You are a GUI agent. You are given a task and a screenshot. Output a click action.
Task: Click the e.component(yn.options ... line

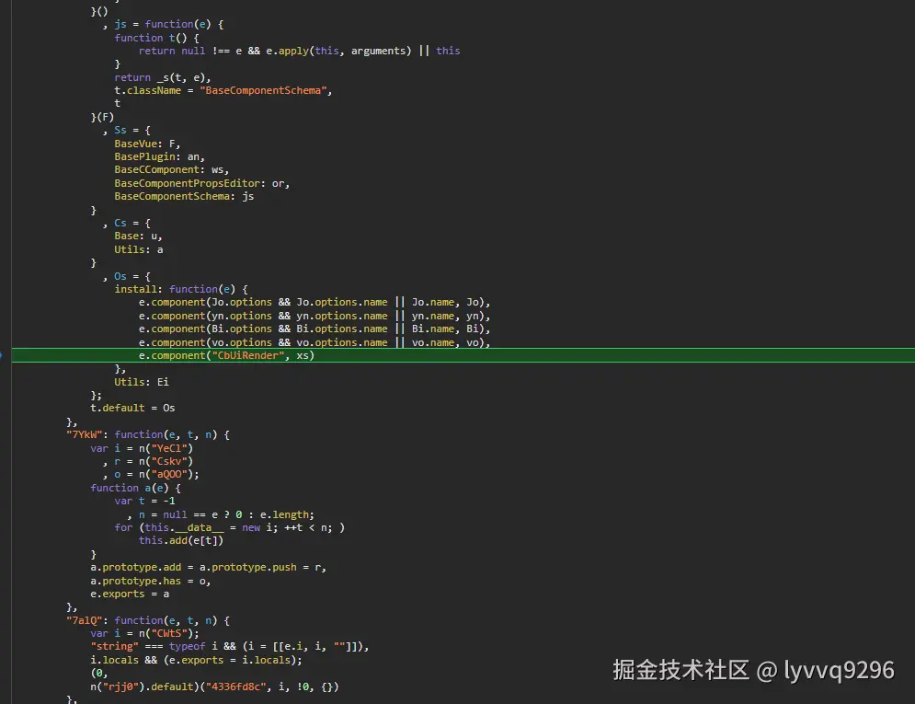[315, 316]
